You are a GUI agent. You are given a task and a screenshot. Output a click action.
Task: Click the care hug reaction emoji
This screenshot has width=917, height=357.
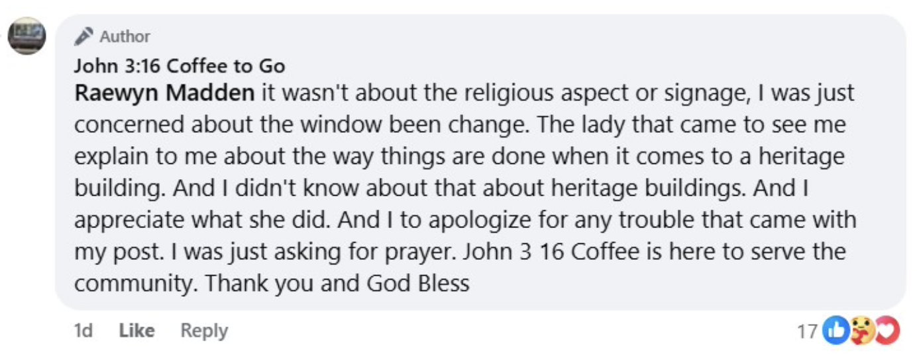[x=862, y=331]
